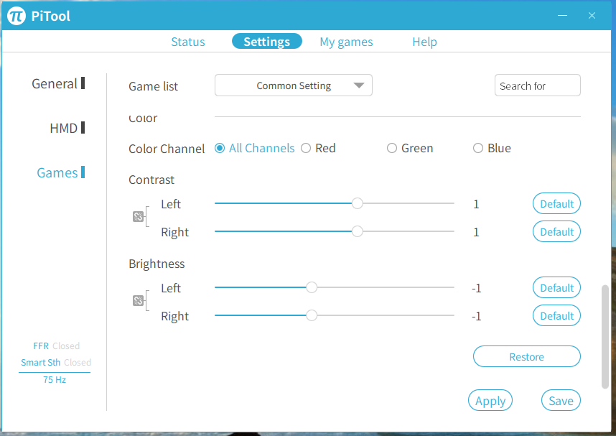Select the HMD settings section
This screenshot has height=436, width=616.
pos(67,128)
